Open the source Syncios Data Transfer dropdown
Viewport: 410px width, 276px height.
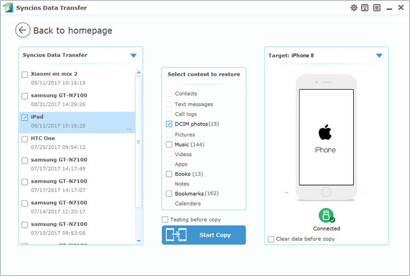point(134,56)
